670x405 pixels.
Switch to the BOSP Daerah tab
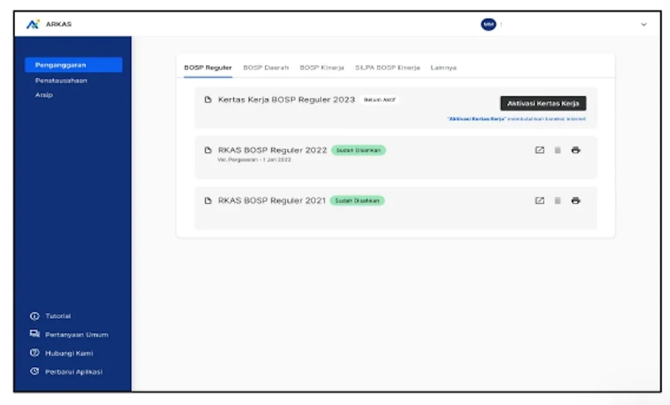coord(265,67)
